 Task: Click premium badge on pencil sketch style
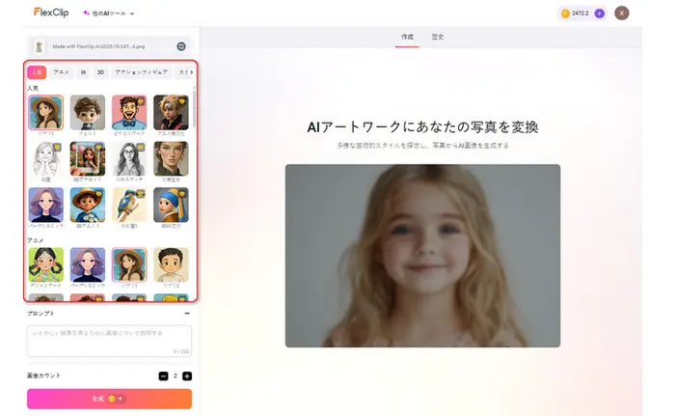click(141, 148)
